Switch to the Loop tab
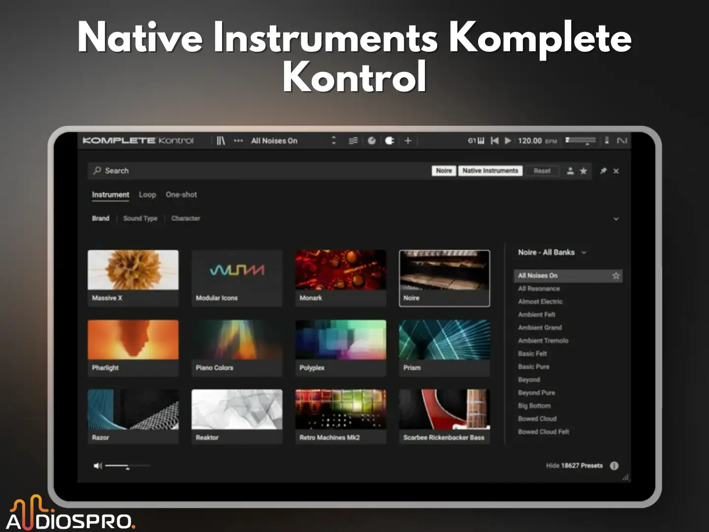Screen dimensions: 709x532 (x=147, y=195)
